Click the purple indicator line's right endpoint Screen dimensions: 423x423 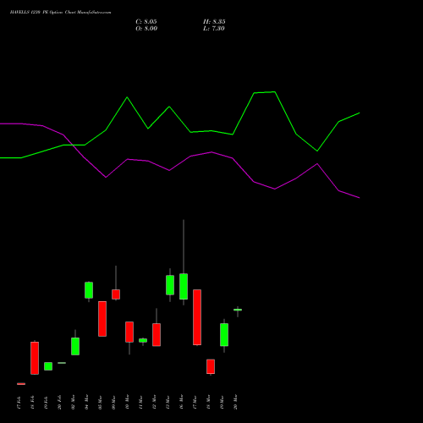click(360, 198)
